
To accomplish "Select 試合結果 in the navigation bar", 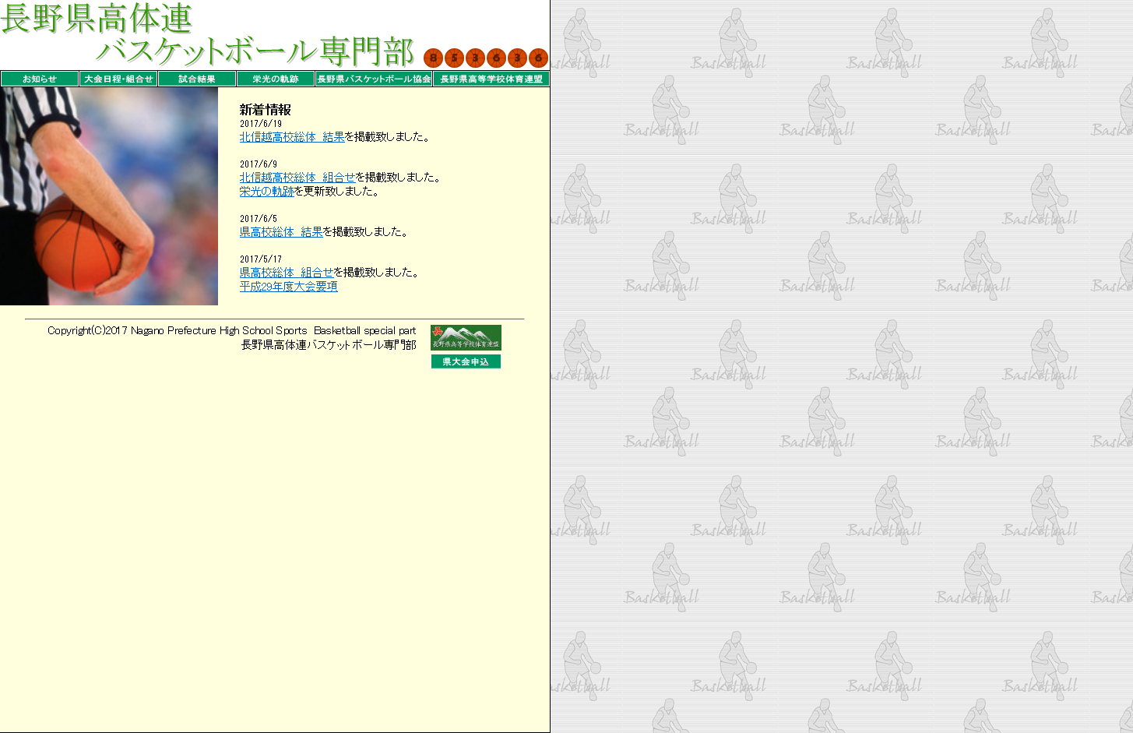I will point(197,79).
